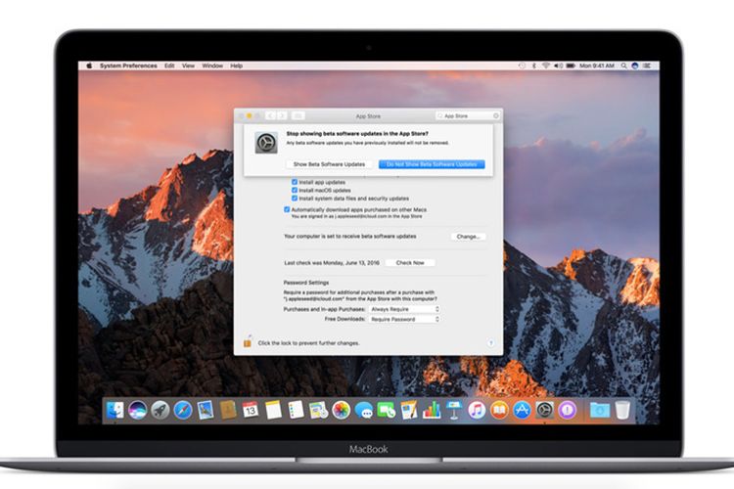Open Pages icon in dock
Viewport: 734px width, 489px height.
tap(409, 411)
